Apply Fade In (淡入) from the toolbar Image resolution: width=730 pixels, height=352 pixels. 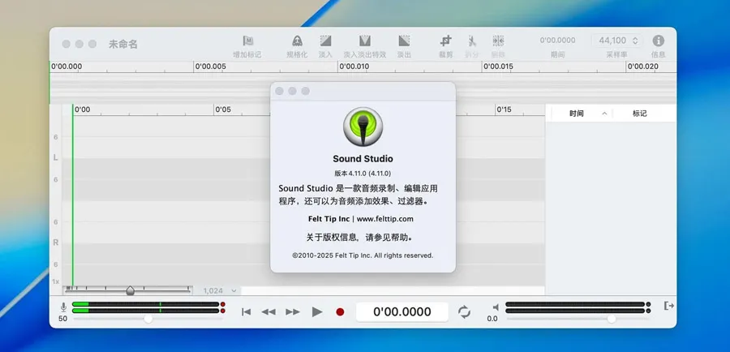pyautogui.click(x=325, y=41)
